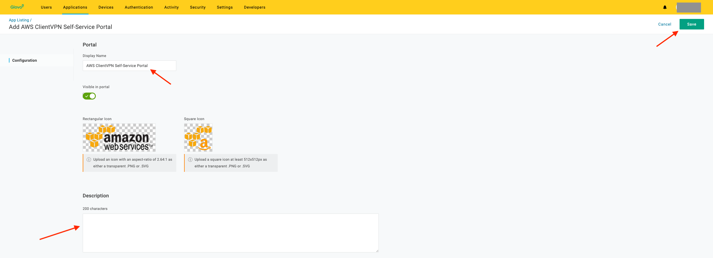Viewport: 713px width, 258px height.
Task: Click the 'Visible in portal' label
Action: click(96, 87)
